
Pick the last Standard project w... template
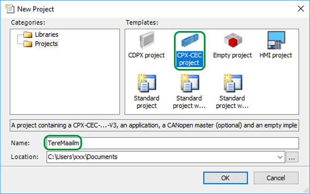232,92
